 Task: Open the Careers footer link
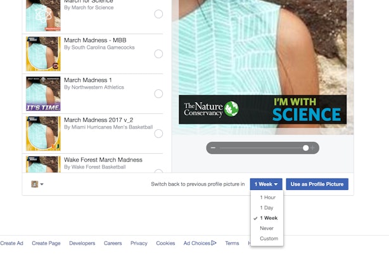click(x=113, y=243)
